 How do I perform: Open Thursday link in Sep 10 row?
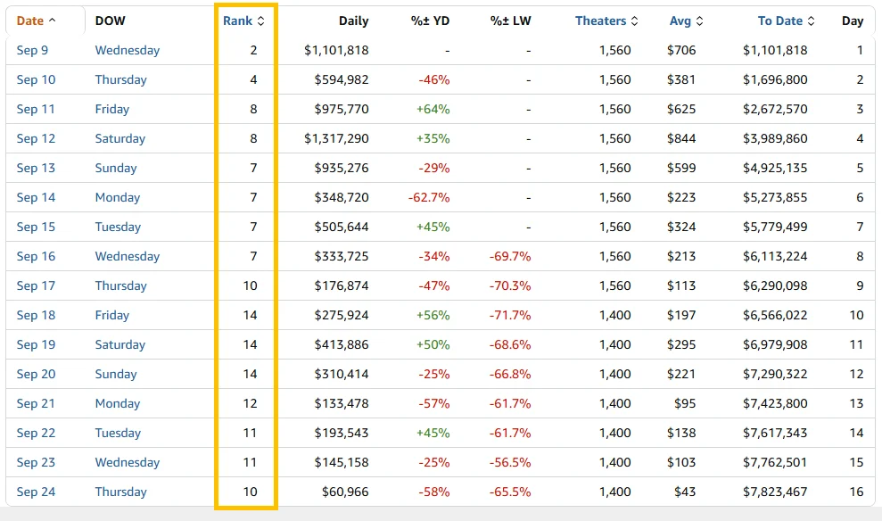(x=121, y=80)
